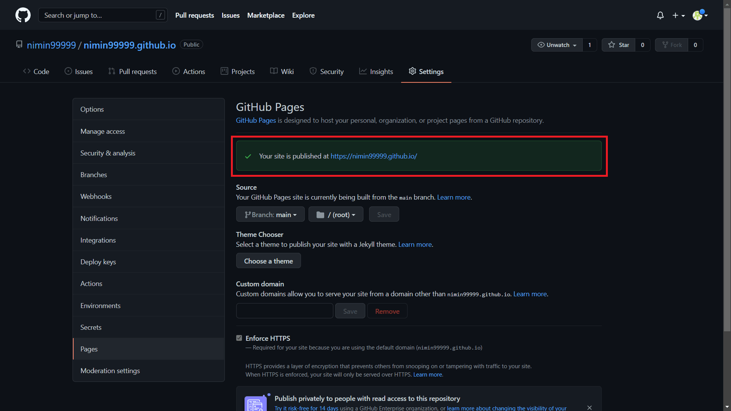Click Choose a theme button
The height and width of the screenshot is (411, 731).
pos(268,261)
